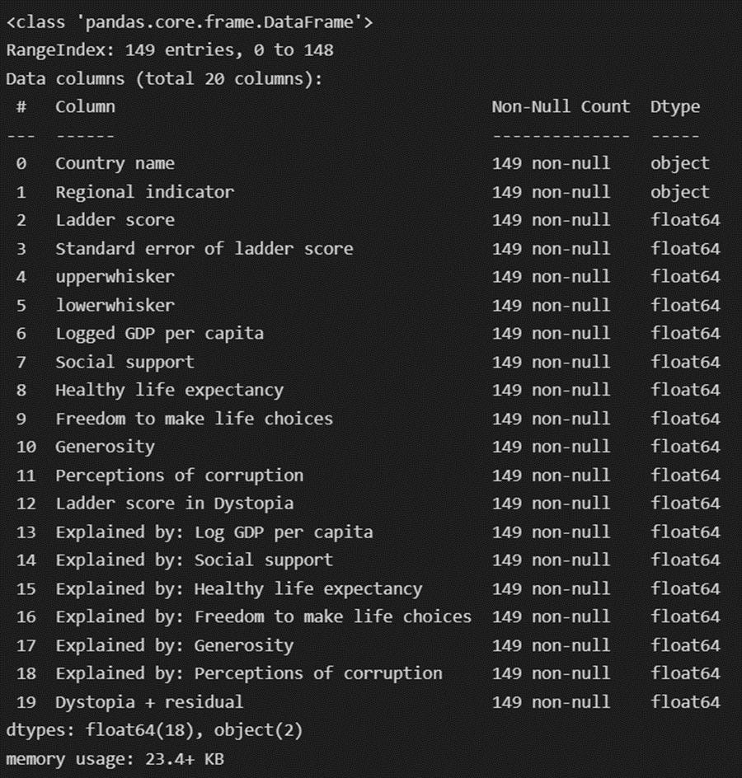Click 'Perceptions of corruption' at index 11
The image size is (742, 778).
pos(179,476)
